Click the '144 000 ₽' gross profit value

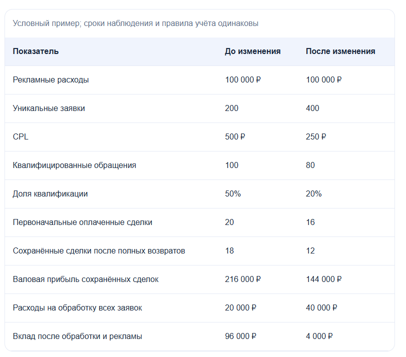coord(324,279)
